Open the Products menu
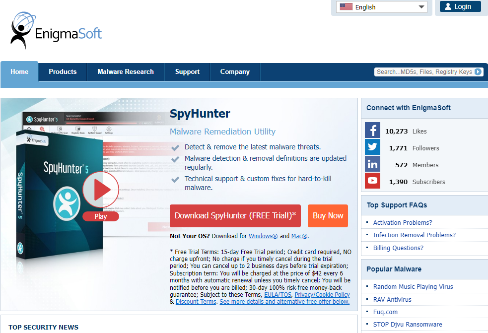Image resolution: width=488 pixels, height=333 pixels. (x=63, y=71)
